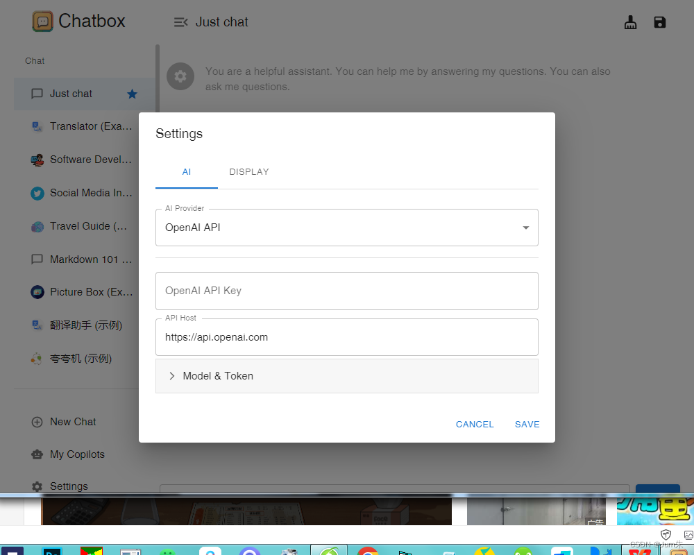Click the clean conversation broom icon
The image size is (694, 555).
630,22
